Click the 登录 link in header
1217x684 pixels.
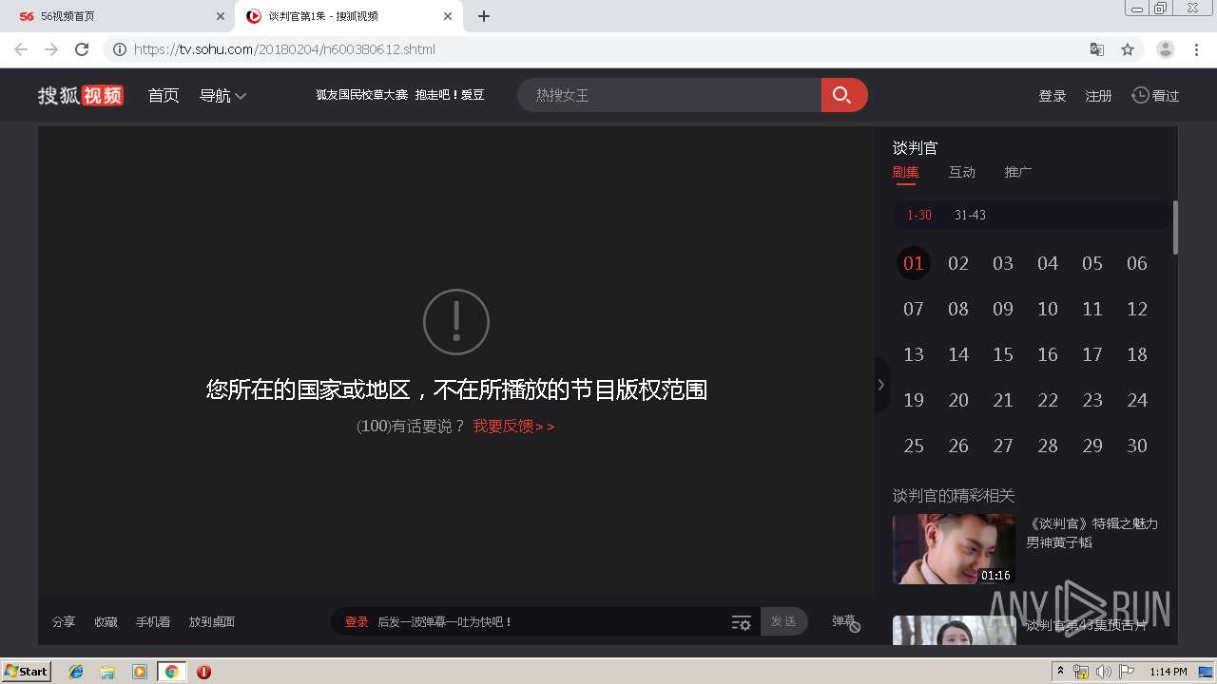(x=1053, y=96)
